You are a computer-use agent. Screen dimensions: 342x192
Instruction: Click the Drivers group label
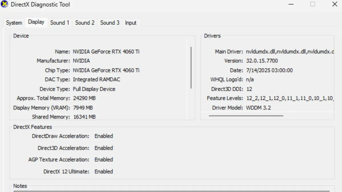coord(212,36)
